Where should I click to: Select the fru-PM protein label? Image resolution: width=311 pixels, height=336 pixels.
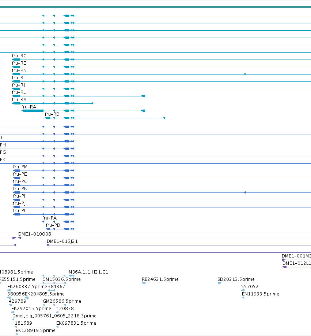click(x=20, y=167)
